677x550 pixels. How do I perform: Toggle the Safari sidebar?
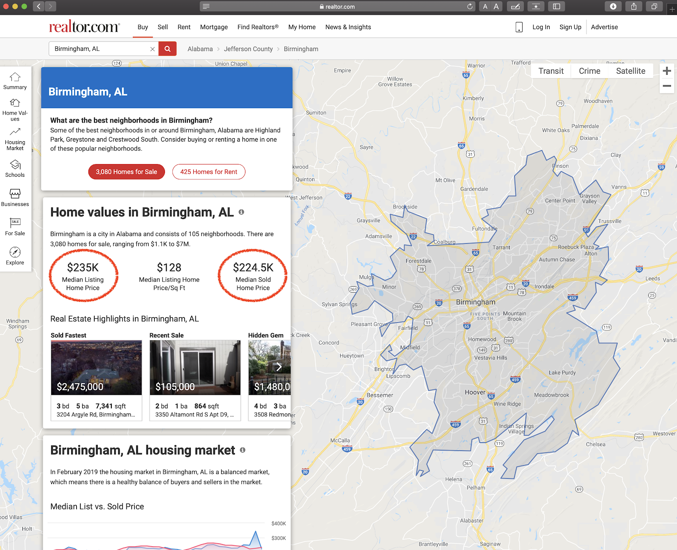556,6
